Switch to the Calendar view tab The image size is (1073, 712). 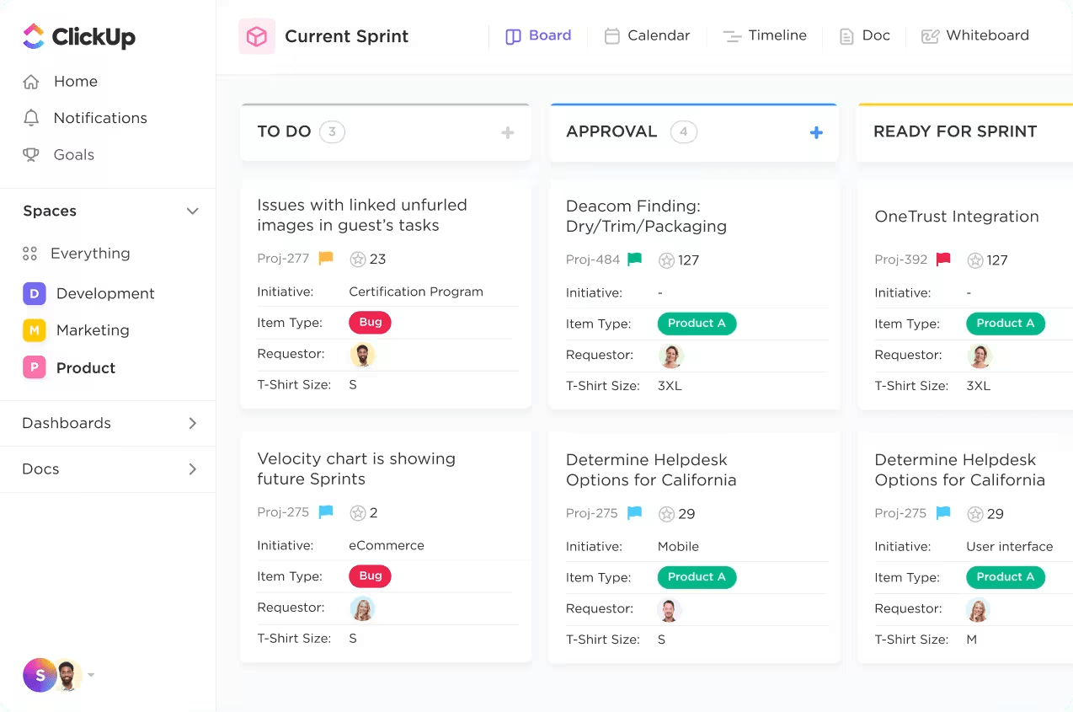click(x=647, y=35)
